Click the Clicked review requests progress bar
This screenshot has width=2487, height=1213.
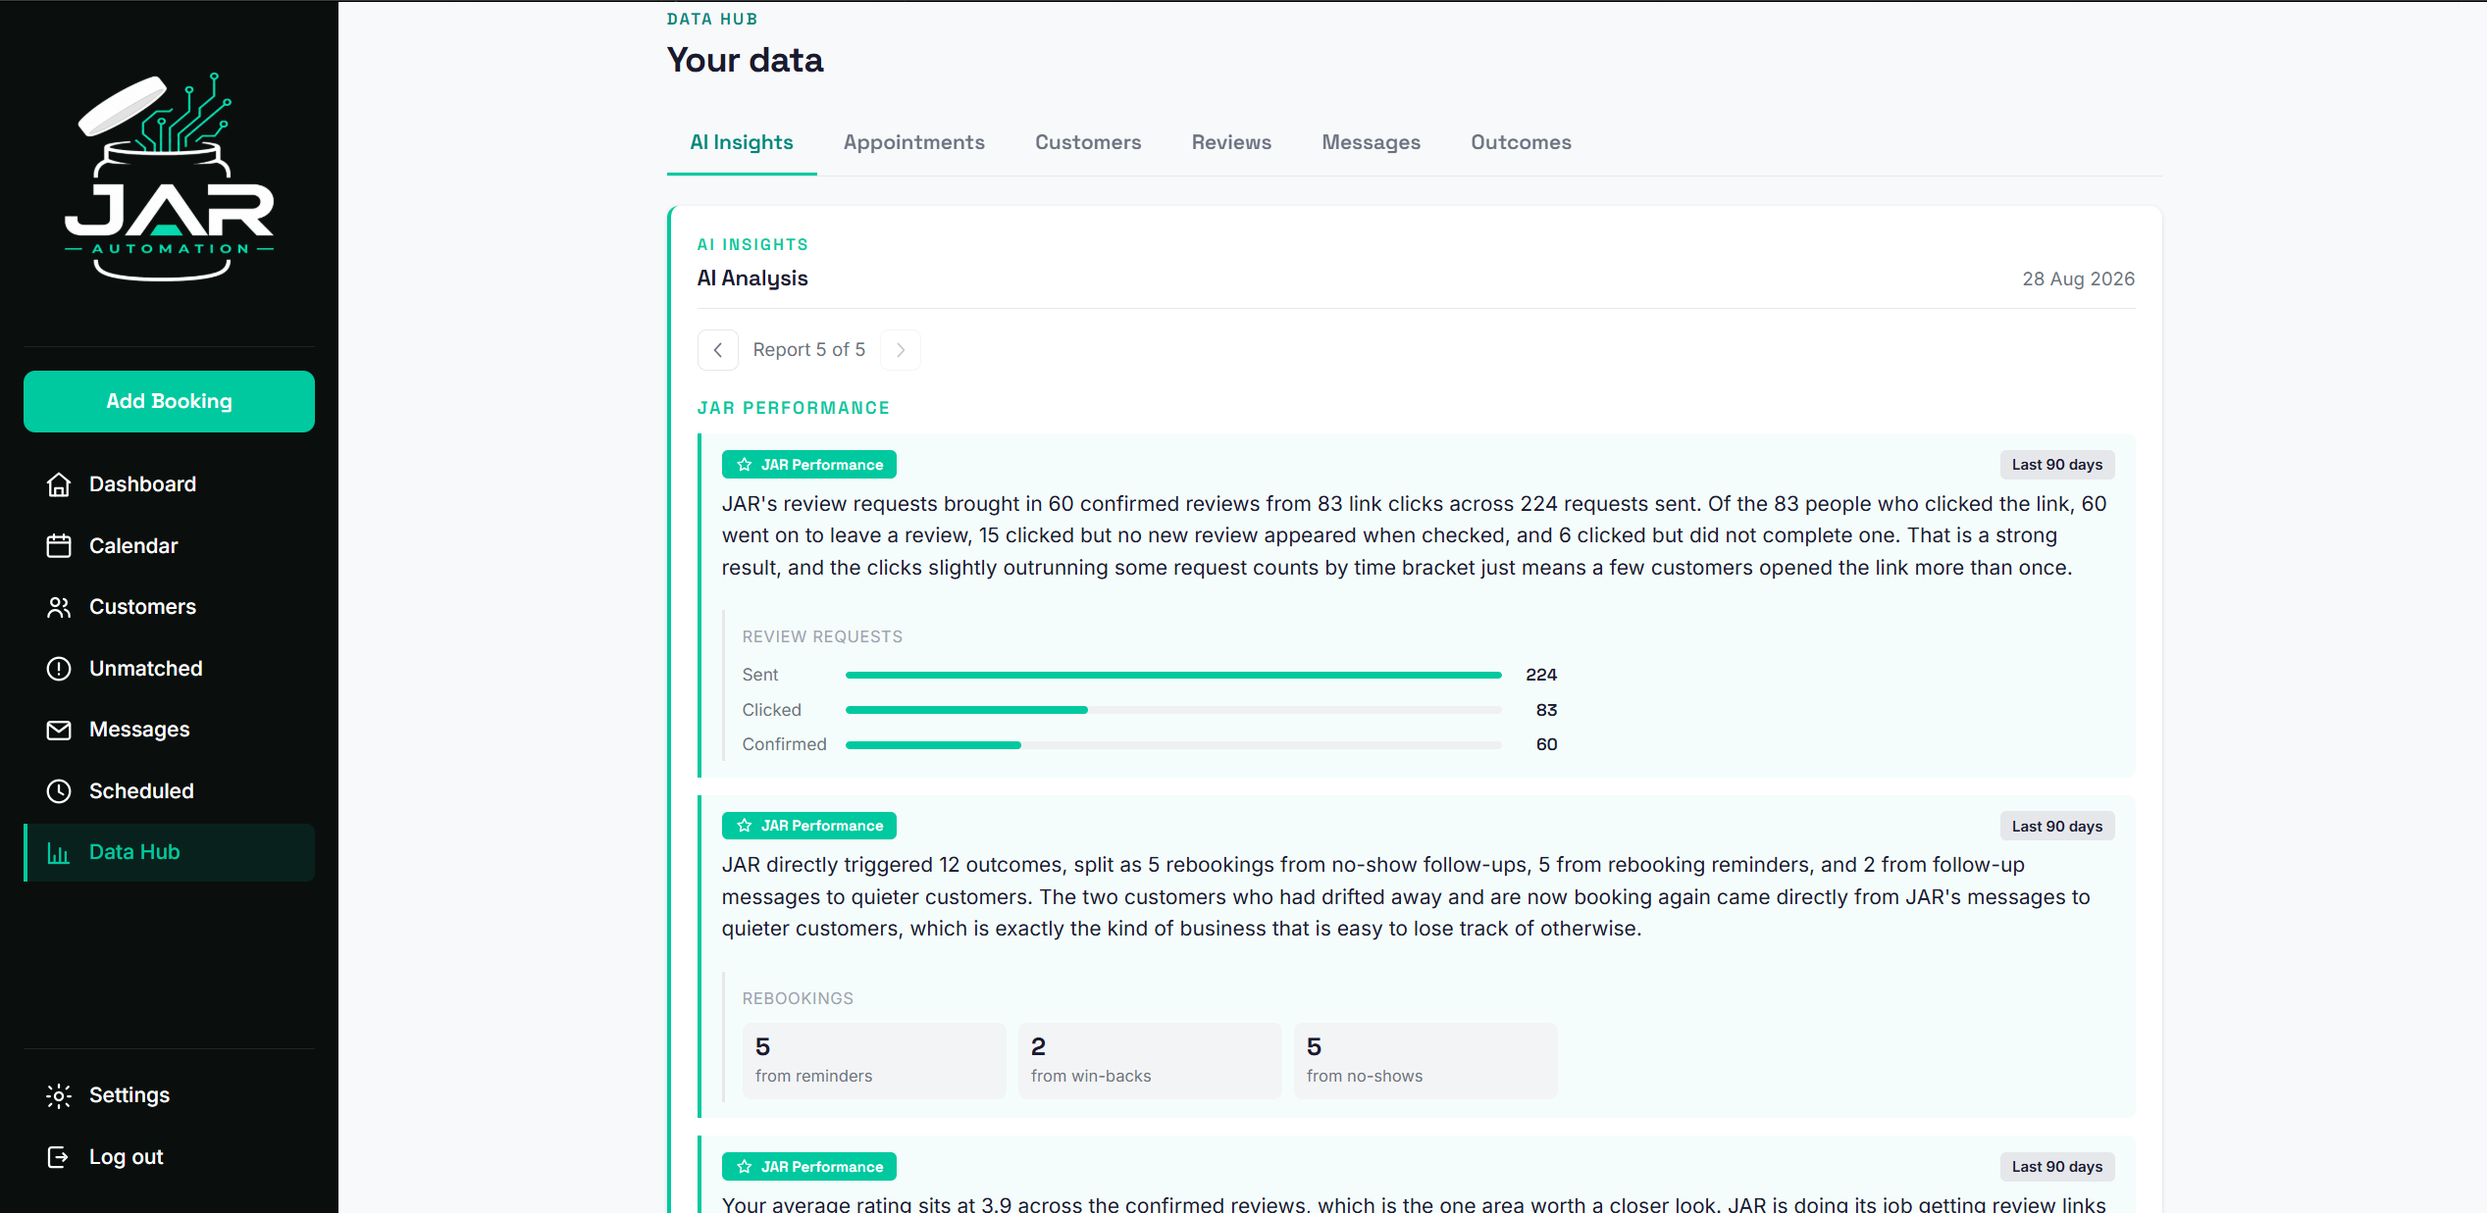click(1173, 710)
